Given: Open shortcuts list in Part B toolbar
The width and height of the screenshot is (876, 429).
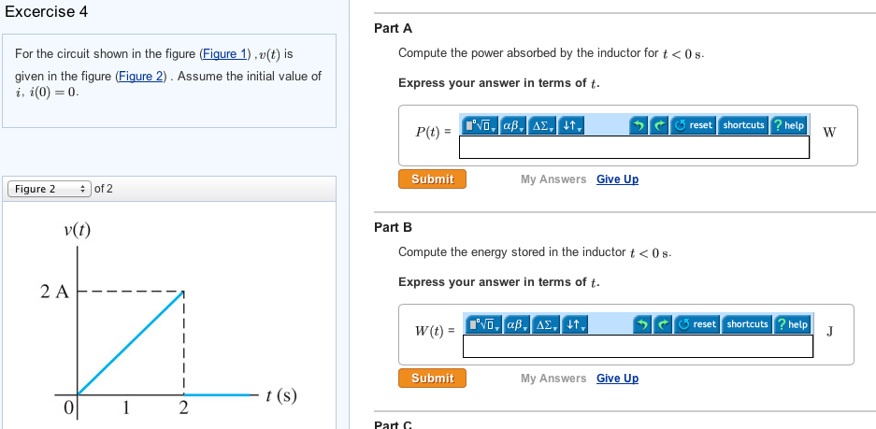Looking at the screenshot, I should coord(747,324).
